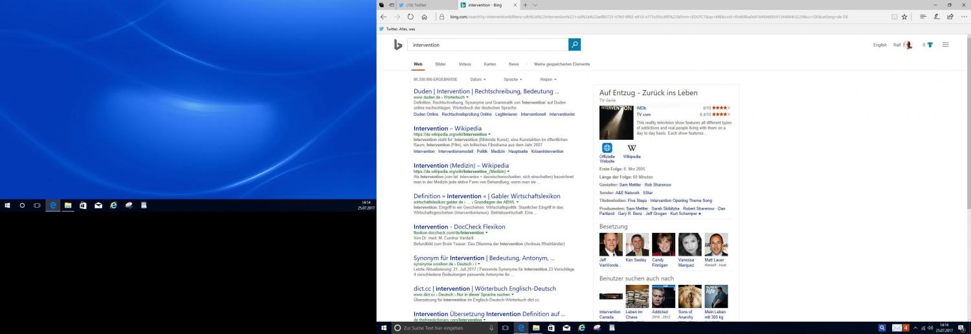Open Start menu in right taskbar
This screenshot has width=971, height=334.
383,328
